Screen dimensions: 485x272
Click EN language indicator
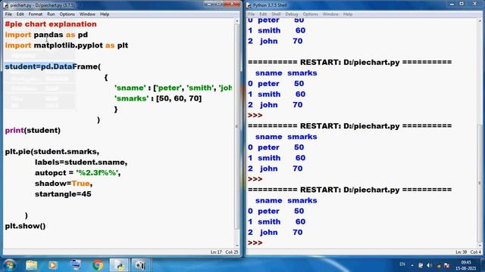tap(402, 264)
